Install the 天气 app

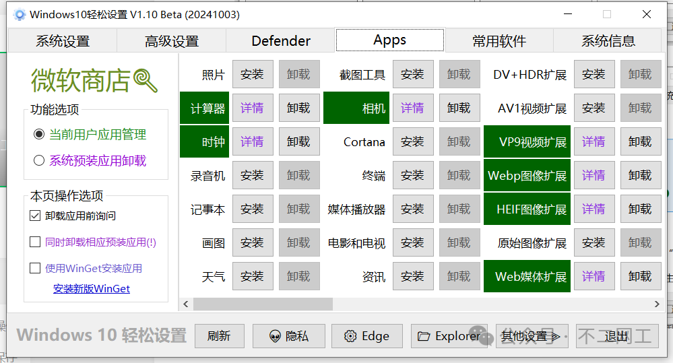point(253,276)
